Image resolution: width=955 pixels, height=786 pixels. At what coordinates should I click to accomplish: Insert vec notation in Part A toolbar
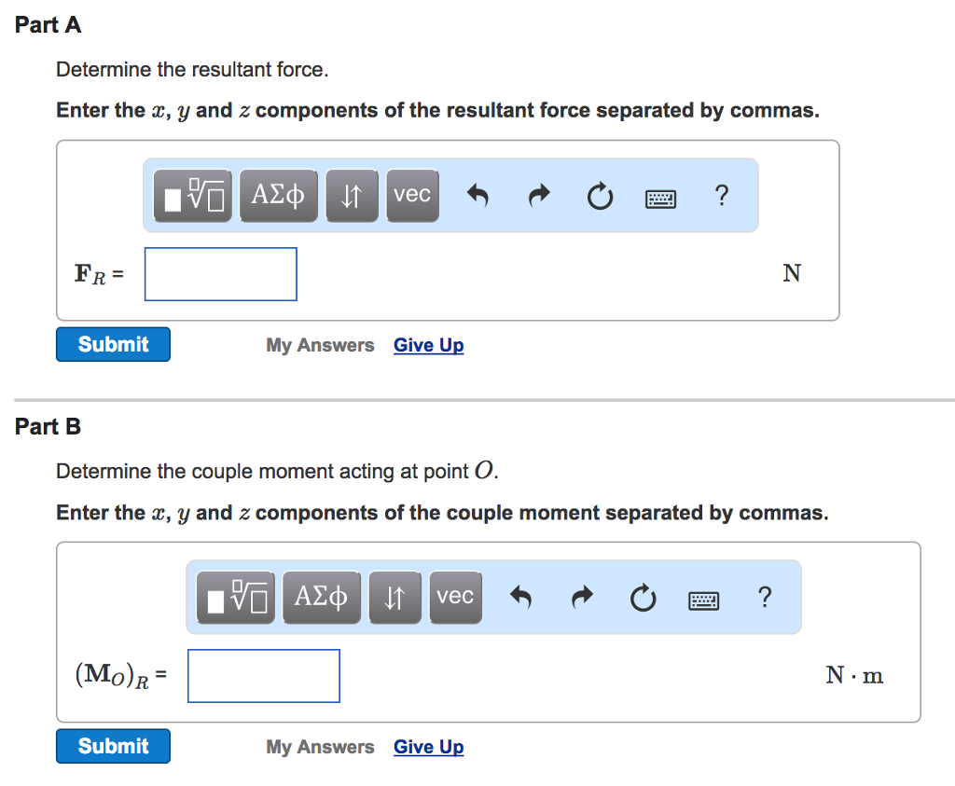[x=412, y=196]
